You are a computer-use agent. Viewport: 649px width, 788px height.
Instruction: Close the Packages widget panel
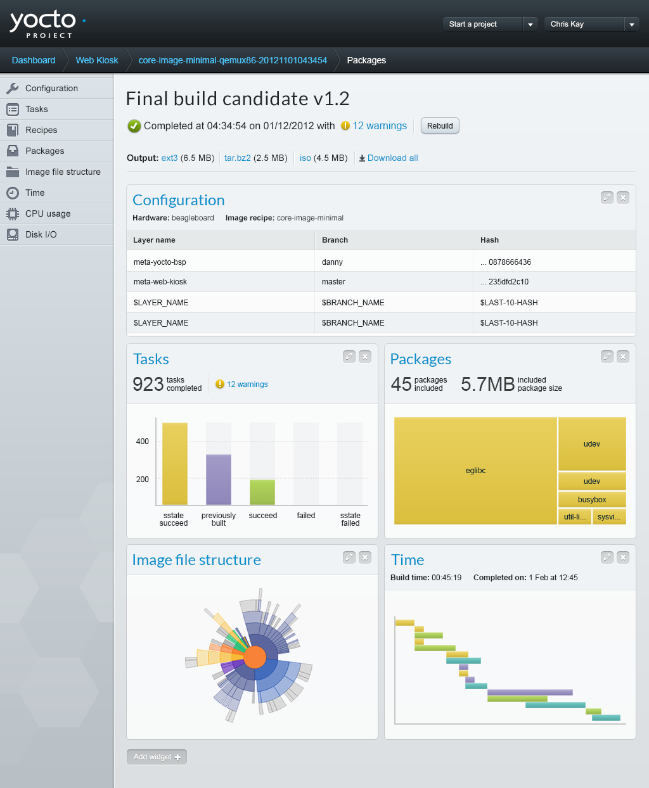click(623, 357)
